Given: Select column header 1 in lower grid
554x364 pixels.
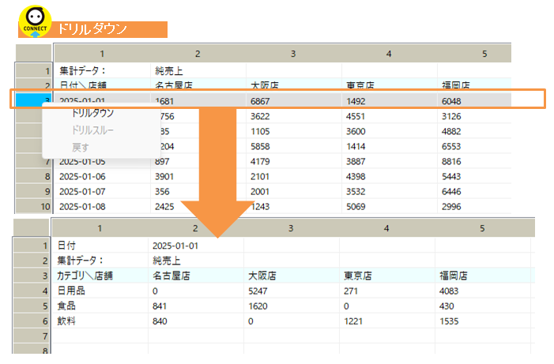Looking at the screenshot, I should pyautogui.click(x=100, y=228).
